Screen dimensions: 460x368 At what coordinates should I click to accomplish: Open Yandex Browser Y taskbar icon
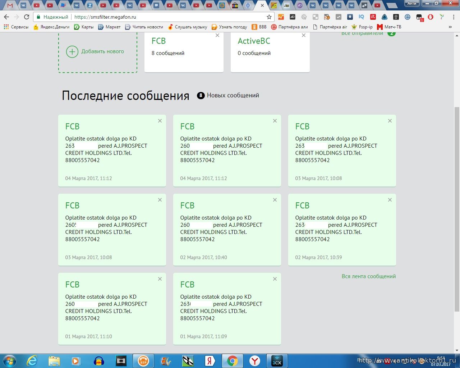click(x=255, y=361)
